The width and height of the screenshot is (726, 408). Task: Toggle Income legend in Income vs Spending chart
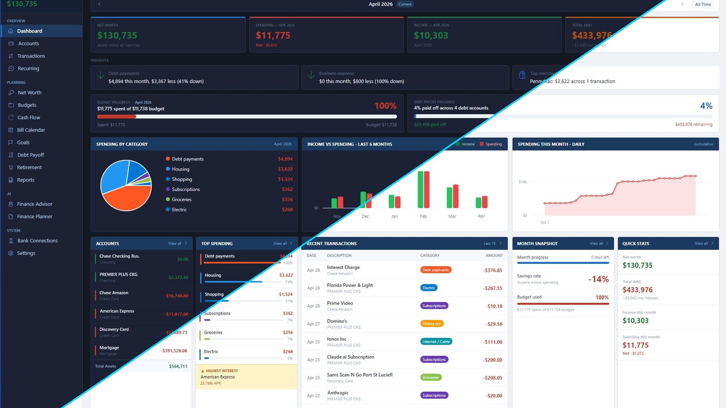tap(466, 144)
